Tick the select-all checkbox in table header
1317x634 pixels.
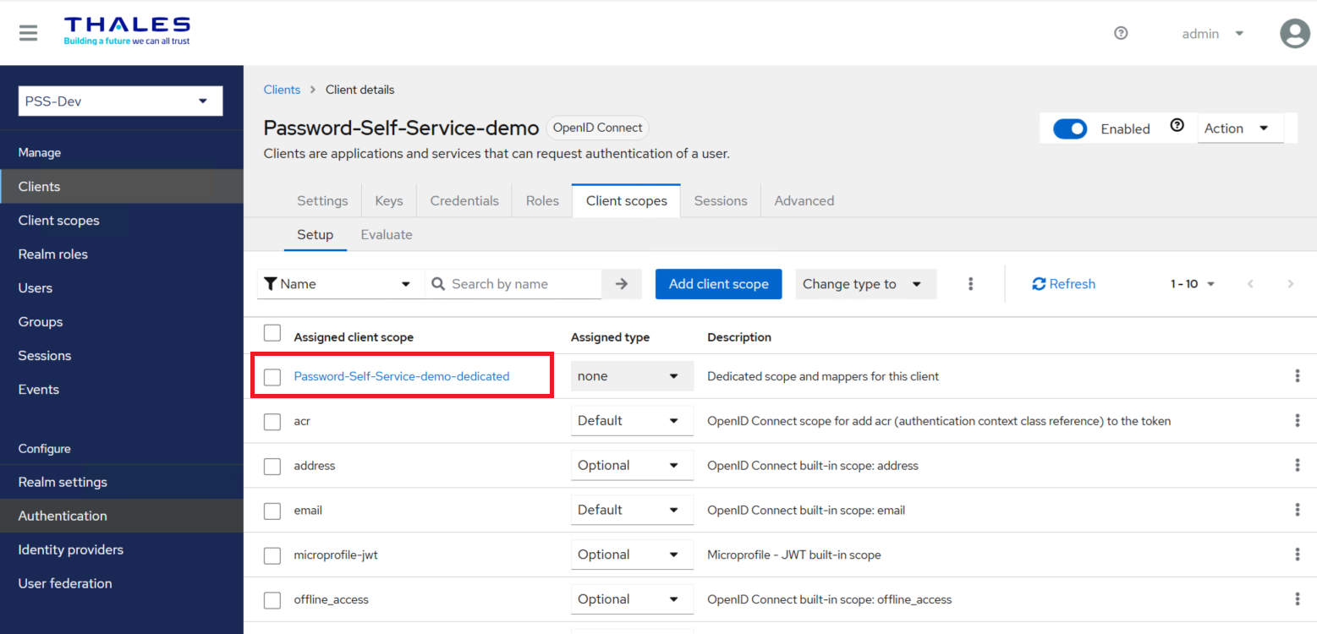coord(272,332)
